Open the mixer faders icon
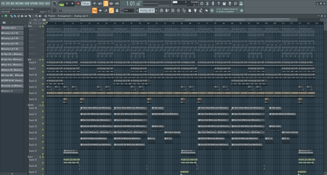Image resolution: width=327 pixels, height=175 pixels. tap(178, 10)
